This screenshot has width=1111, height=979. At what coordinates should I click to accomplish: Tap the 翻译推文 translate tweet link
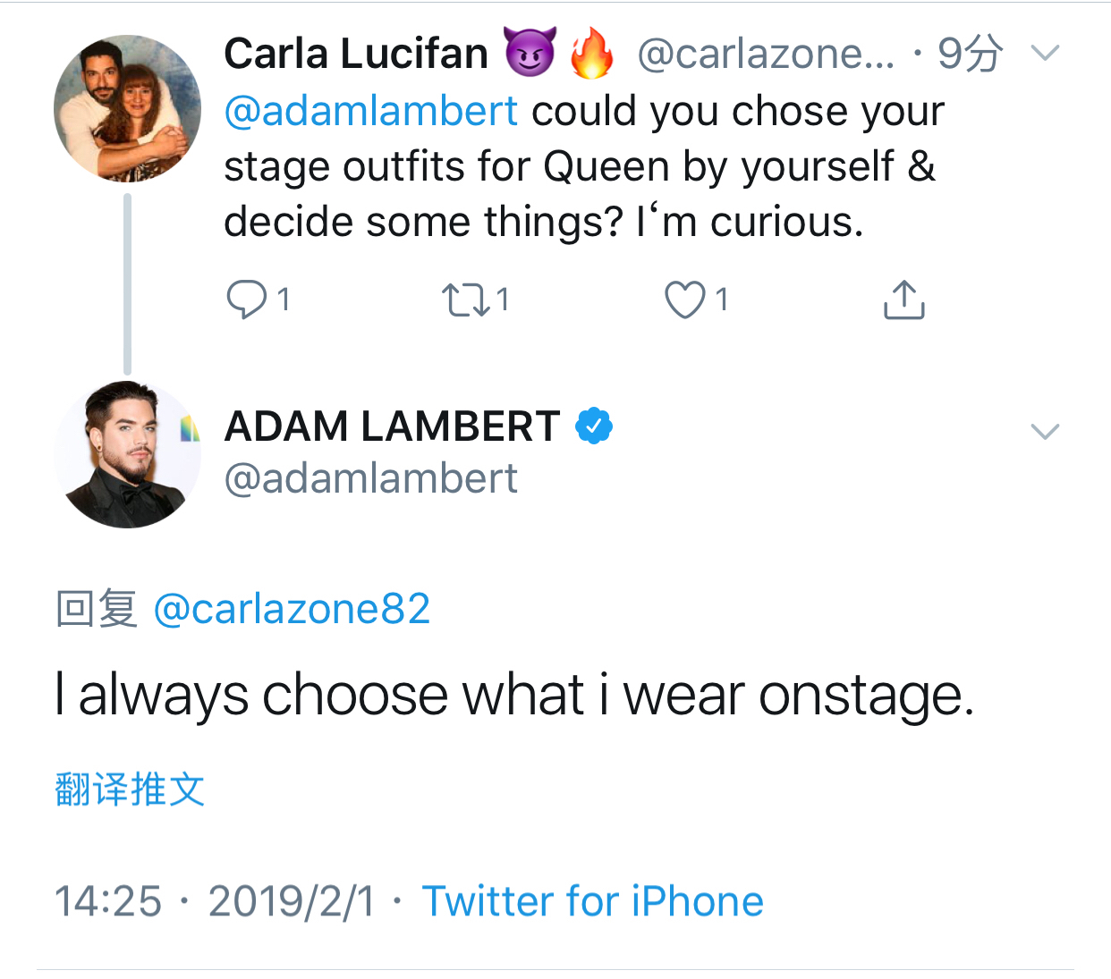(130, 789)
